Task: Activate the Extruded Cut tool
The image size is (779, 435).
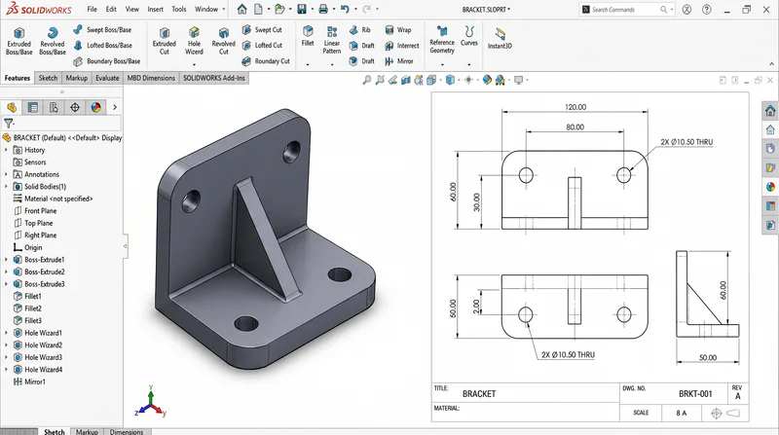Action: click(x=165, y=41)
